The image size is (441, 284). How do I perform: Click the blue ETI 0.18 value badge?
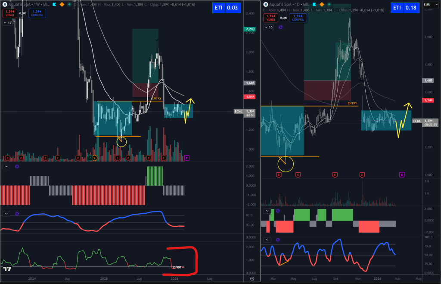[405, 7]
